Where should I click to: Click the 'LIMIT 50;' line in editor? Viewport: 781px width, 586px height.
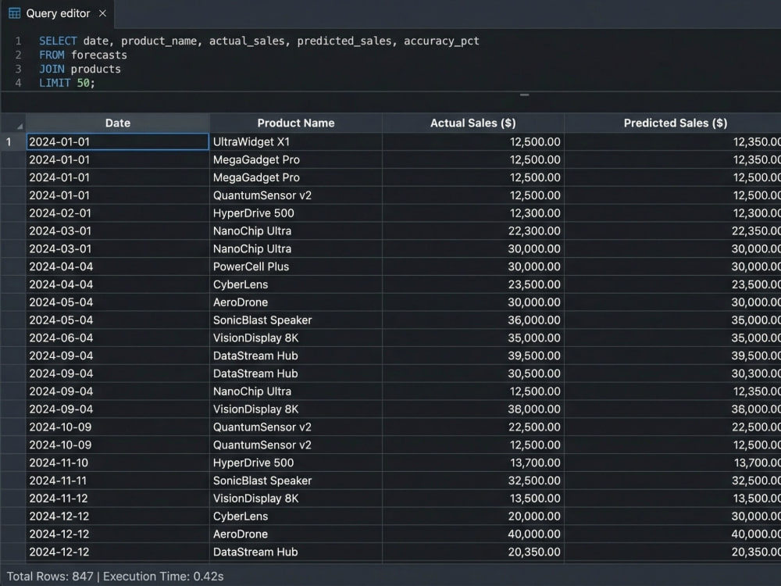pyautogui.click(x=66, y=83)
